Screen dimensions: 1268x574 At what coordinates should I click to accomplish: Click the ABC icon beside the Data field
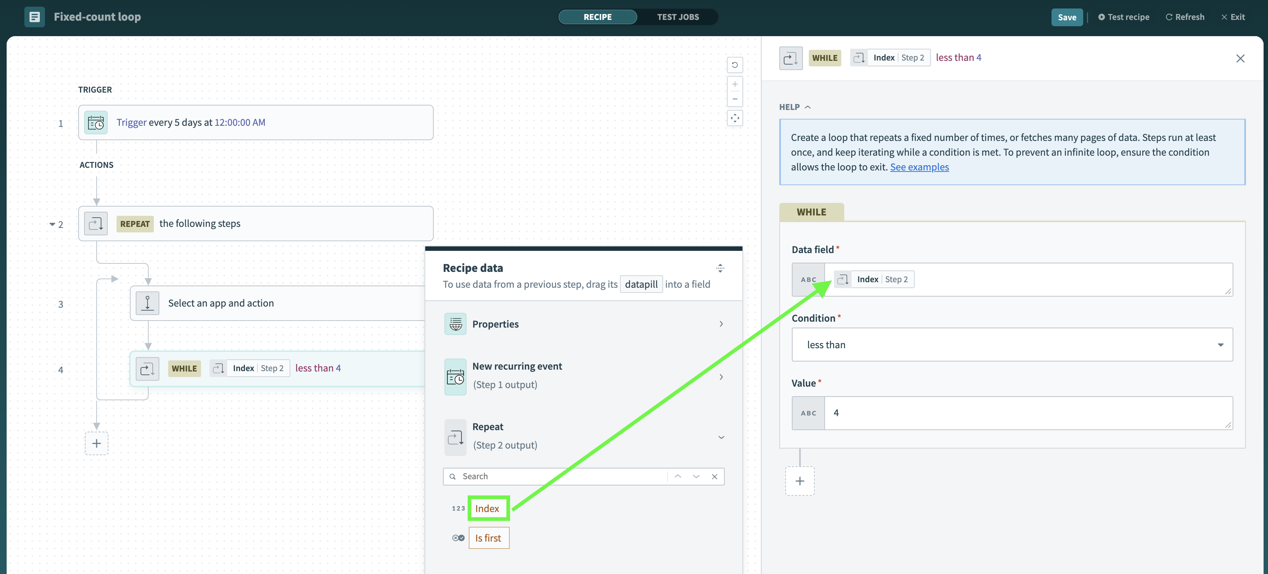[x=808, y=279]
